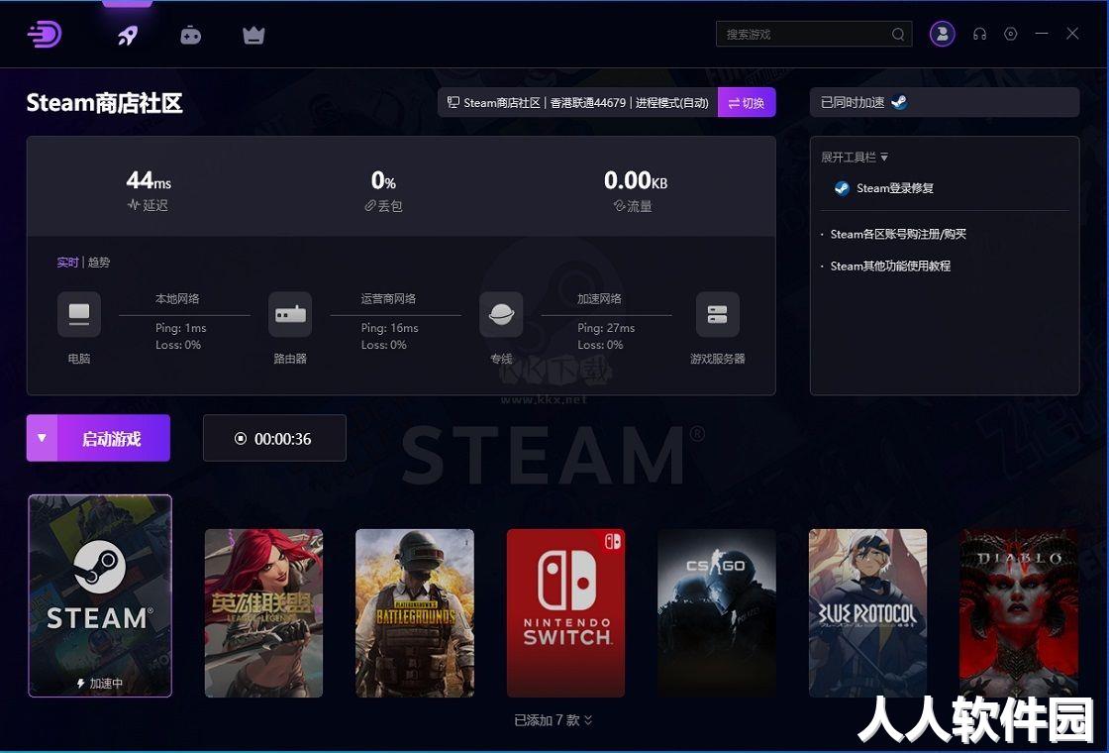
Task: Click the Steam商店社区 node info bar
Action: tap(578, 103)
